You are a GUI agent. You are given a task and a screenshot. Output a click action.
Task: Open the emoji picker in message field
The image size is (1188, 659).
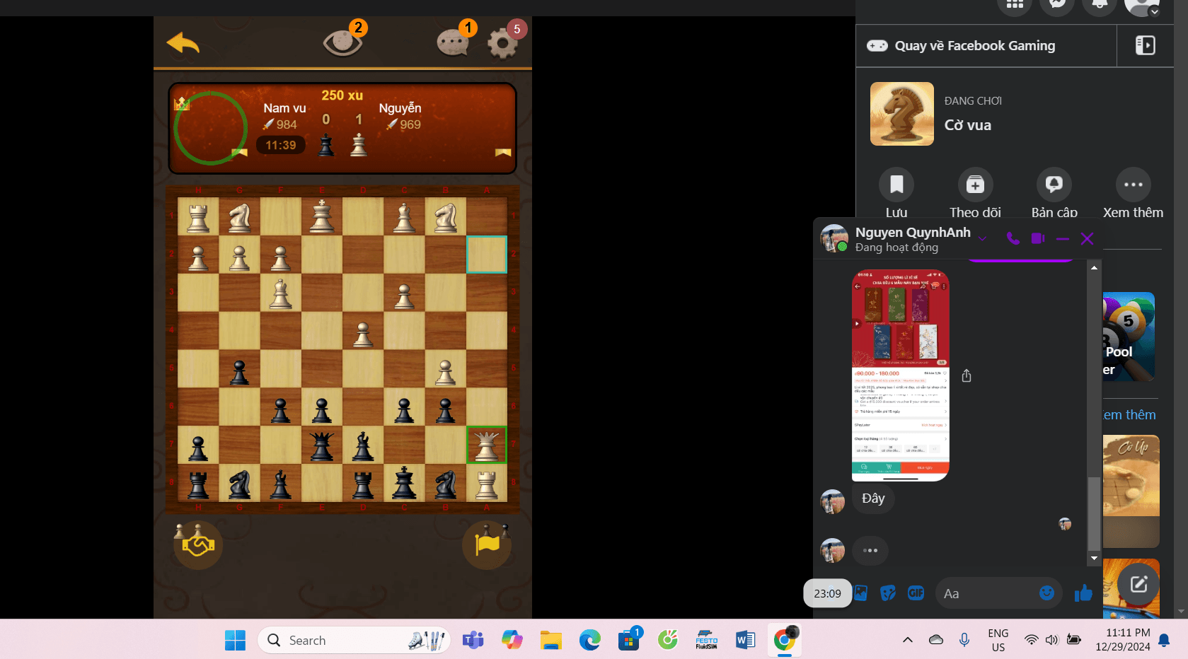1046,593
